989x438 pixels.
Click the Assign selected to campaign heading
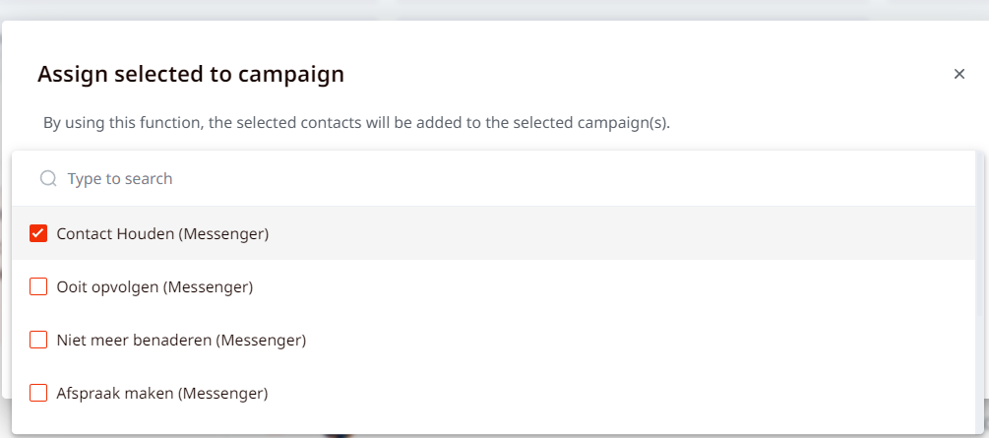(191, 75)
